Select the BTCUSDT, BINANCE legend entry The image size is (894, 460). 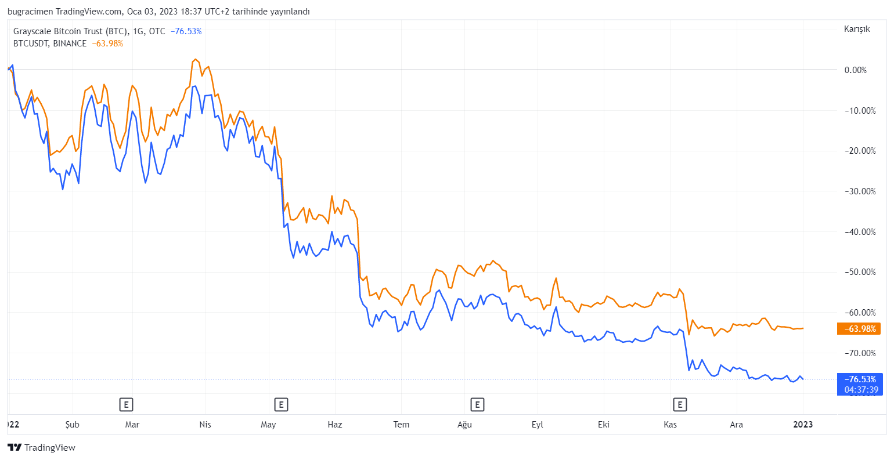(50, 44)
